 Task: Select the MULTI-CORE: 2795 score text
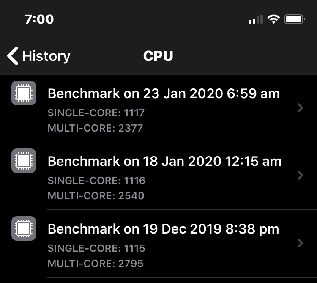tap(96, 264)
